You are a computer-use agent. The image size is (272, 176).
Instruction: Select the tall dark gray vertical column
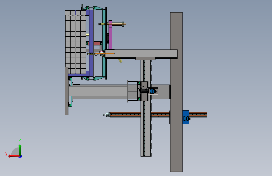pos(176,92)
